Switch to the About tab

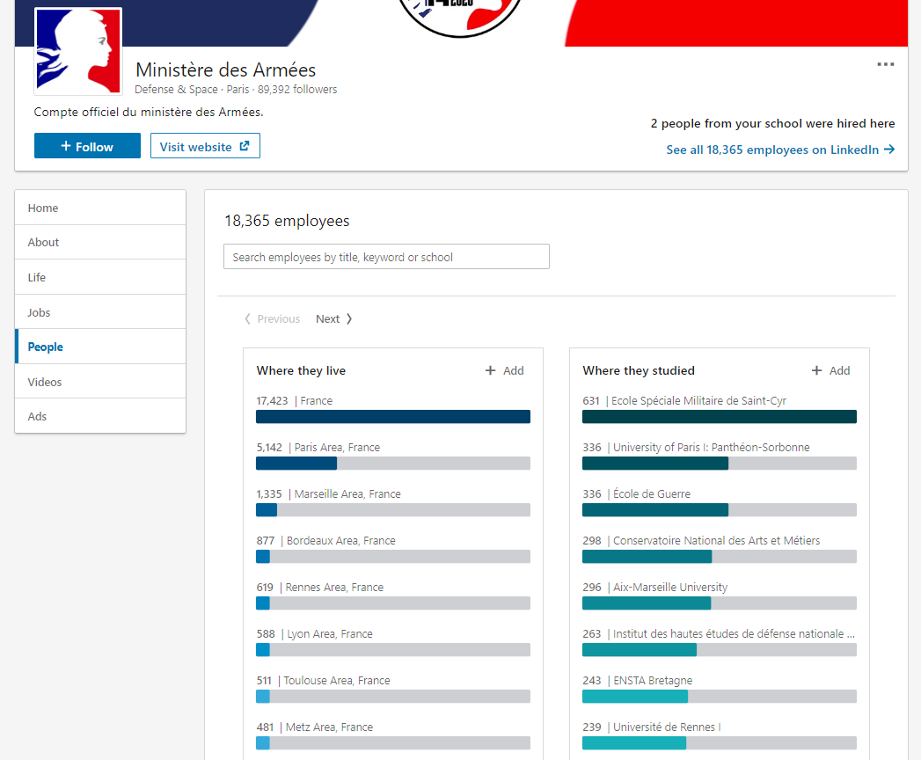[x=100, y=242]
